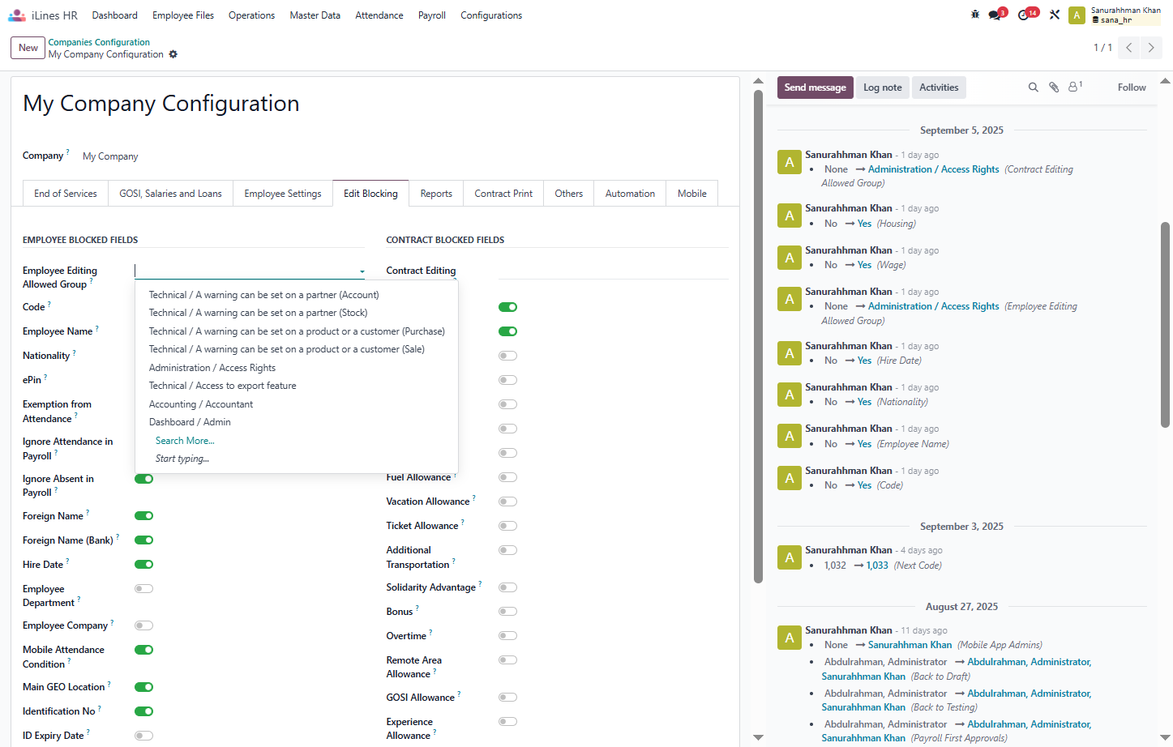Click the New button
Image resolution: width=1173 pixels, height=747 pixels.
coord(28,48)
